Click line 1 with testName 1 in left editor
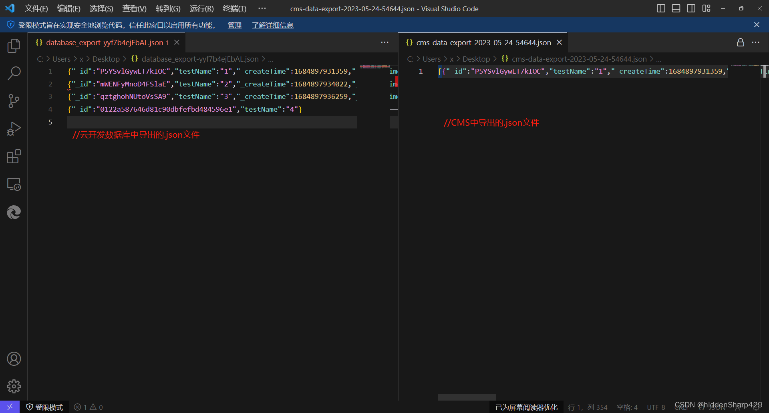769x413 pixels. pyautogui.click(x=212, y=71)
